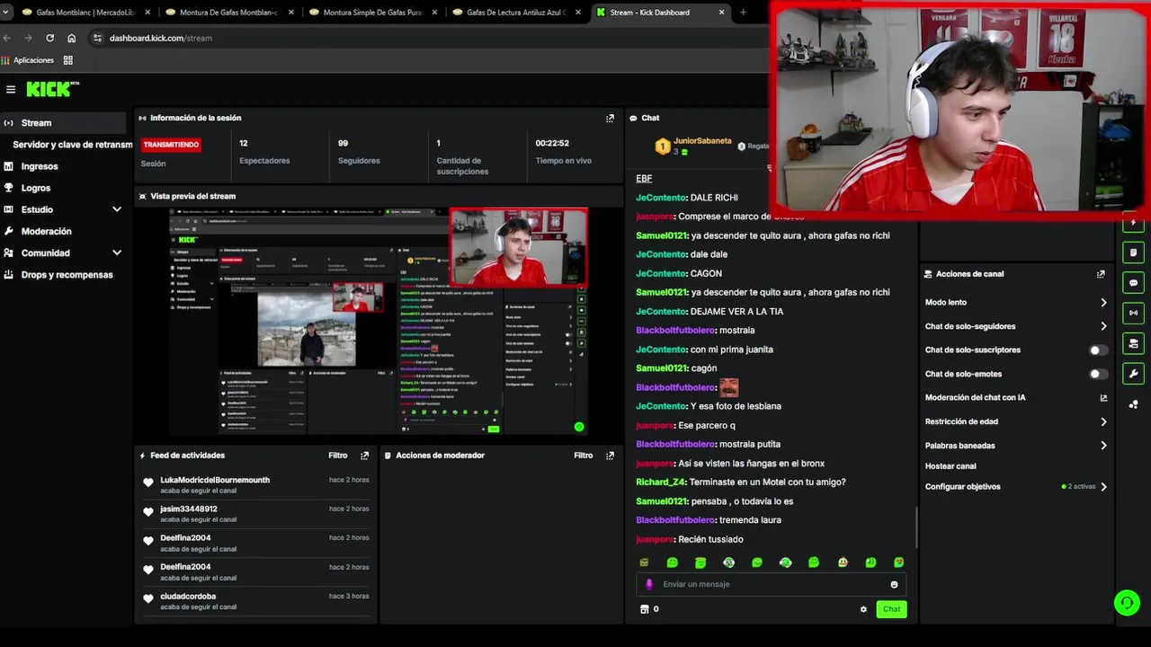Click the address bar URL
The image size is (1151, 647).
160,38
